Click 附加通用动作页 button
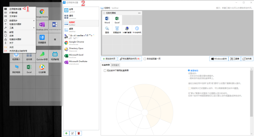Viewport: 254px width, 137px height. (x=130, y=59)
